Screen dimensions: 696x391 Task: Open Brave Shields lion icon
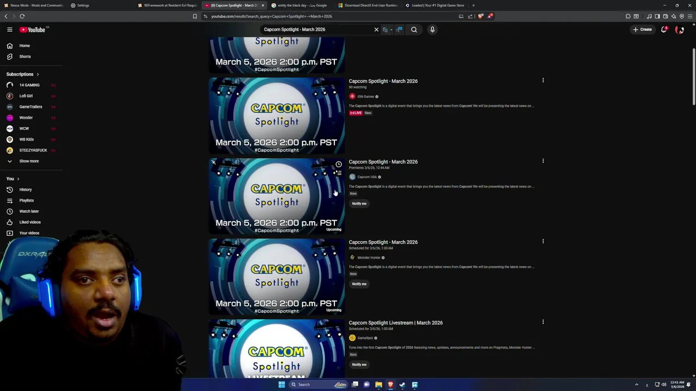click(480, 16)
